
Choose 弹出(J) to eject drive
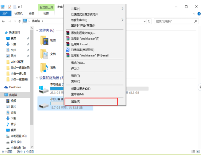(75, 69)
